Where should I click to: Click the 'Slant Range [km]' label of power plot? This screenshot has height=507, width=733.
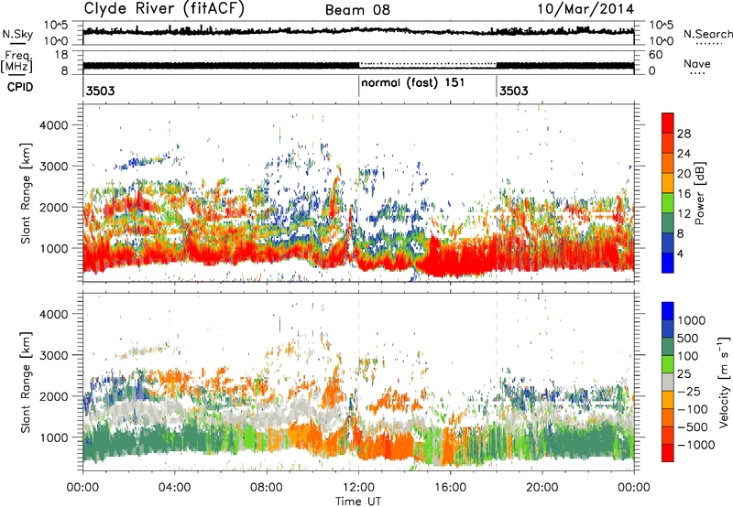26,193
